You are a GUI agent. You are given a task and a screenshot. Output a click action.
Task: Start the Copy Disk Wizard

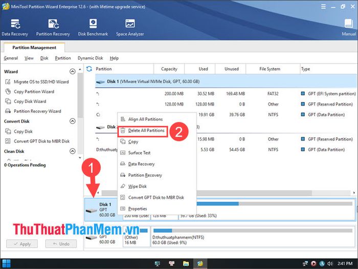point(26,101)
